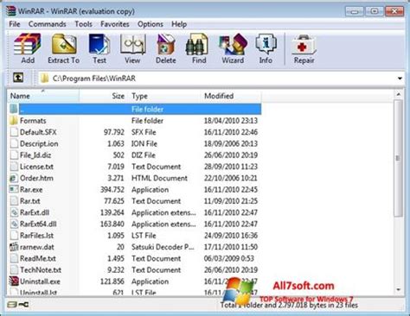Click the '24/09/2010 16:36' modified date

tap(231, 236)
